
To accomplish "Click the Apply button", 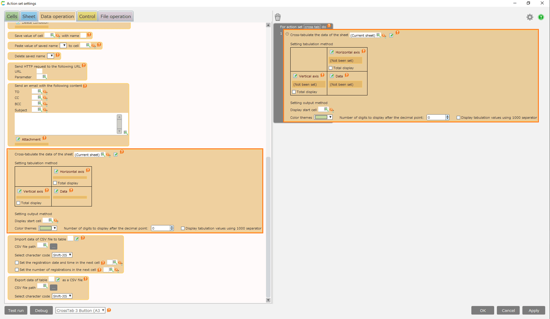I will click(533, 310).
